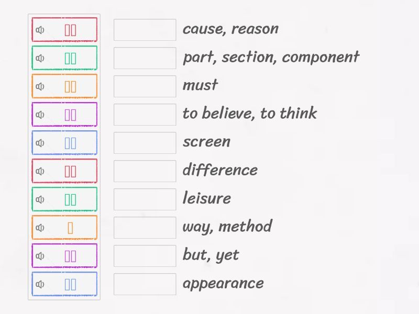Play sound on the first purple tile
This screenshot has height=314, width=419.
(x=40, y=115)
